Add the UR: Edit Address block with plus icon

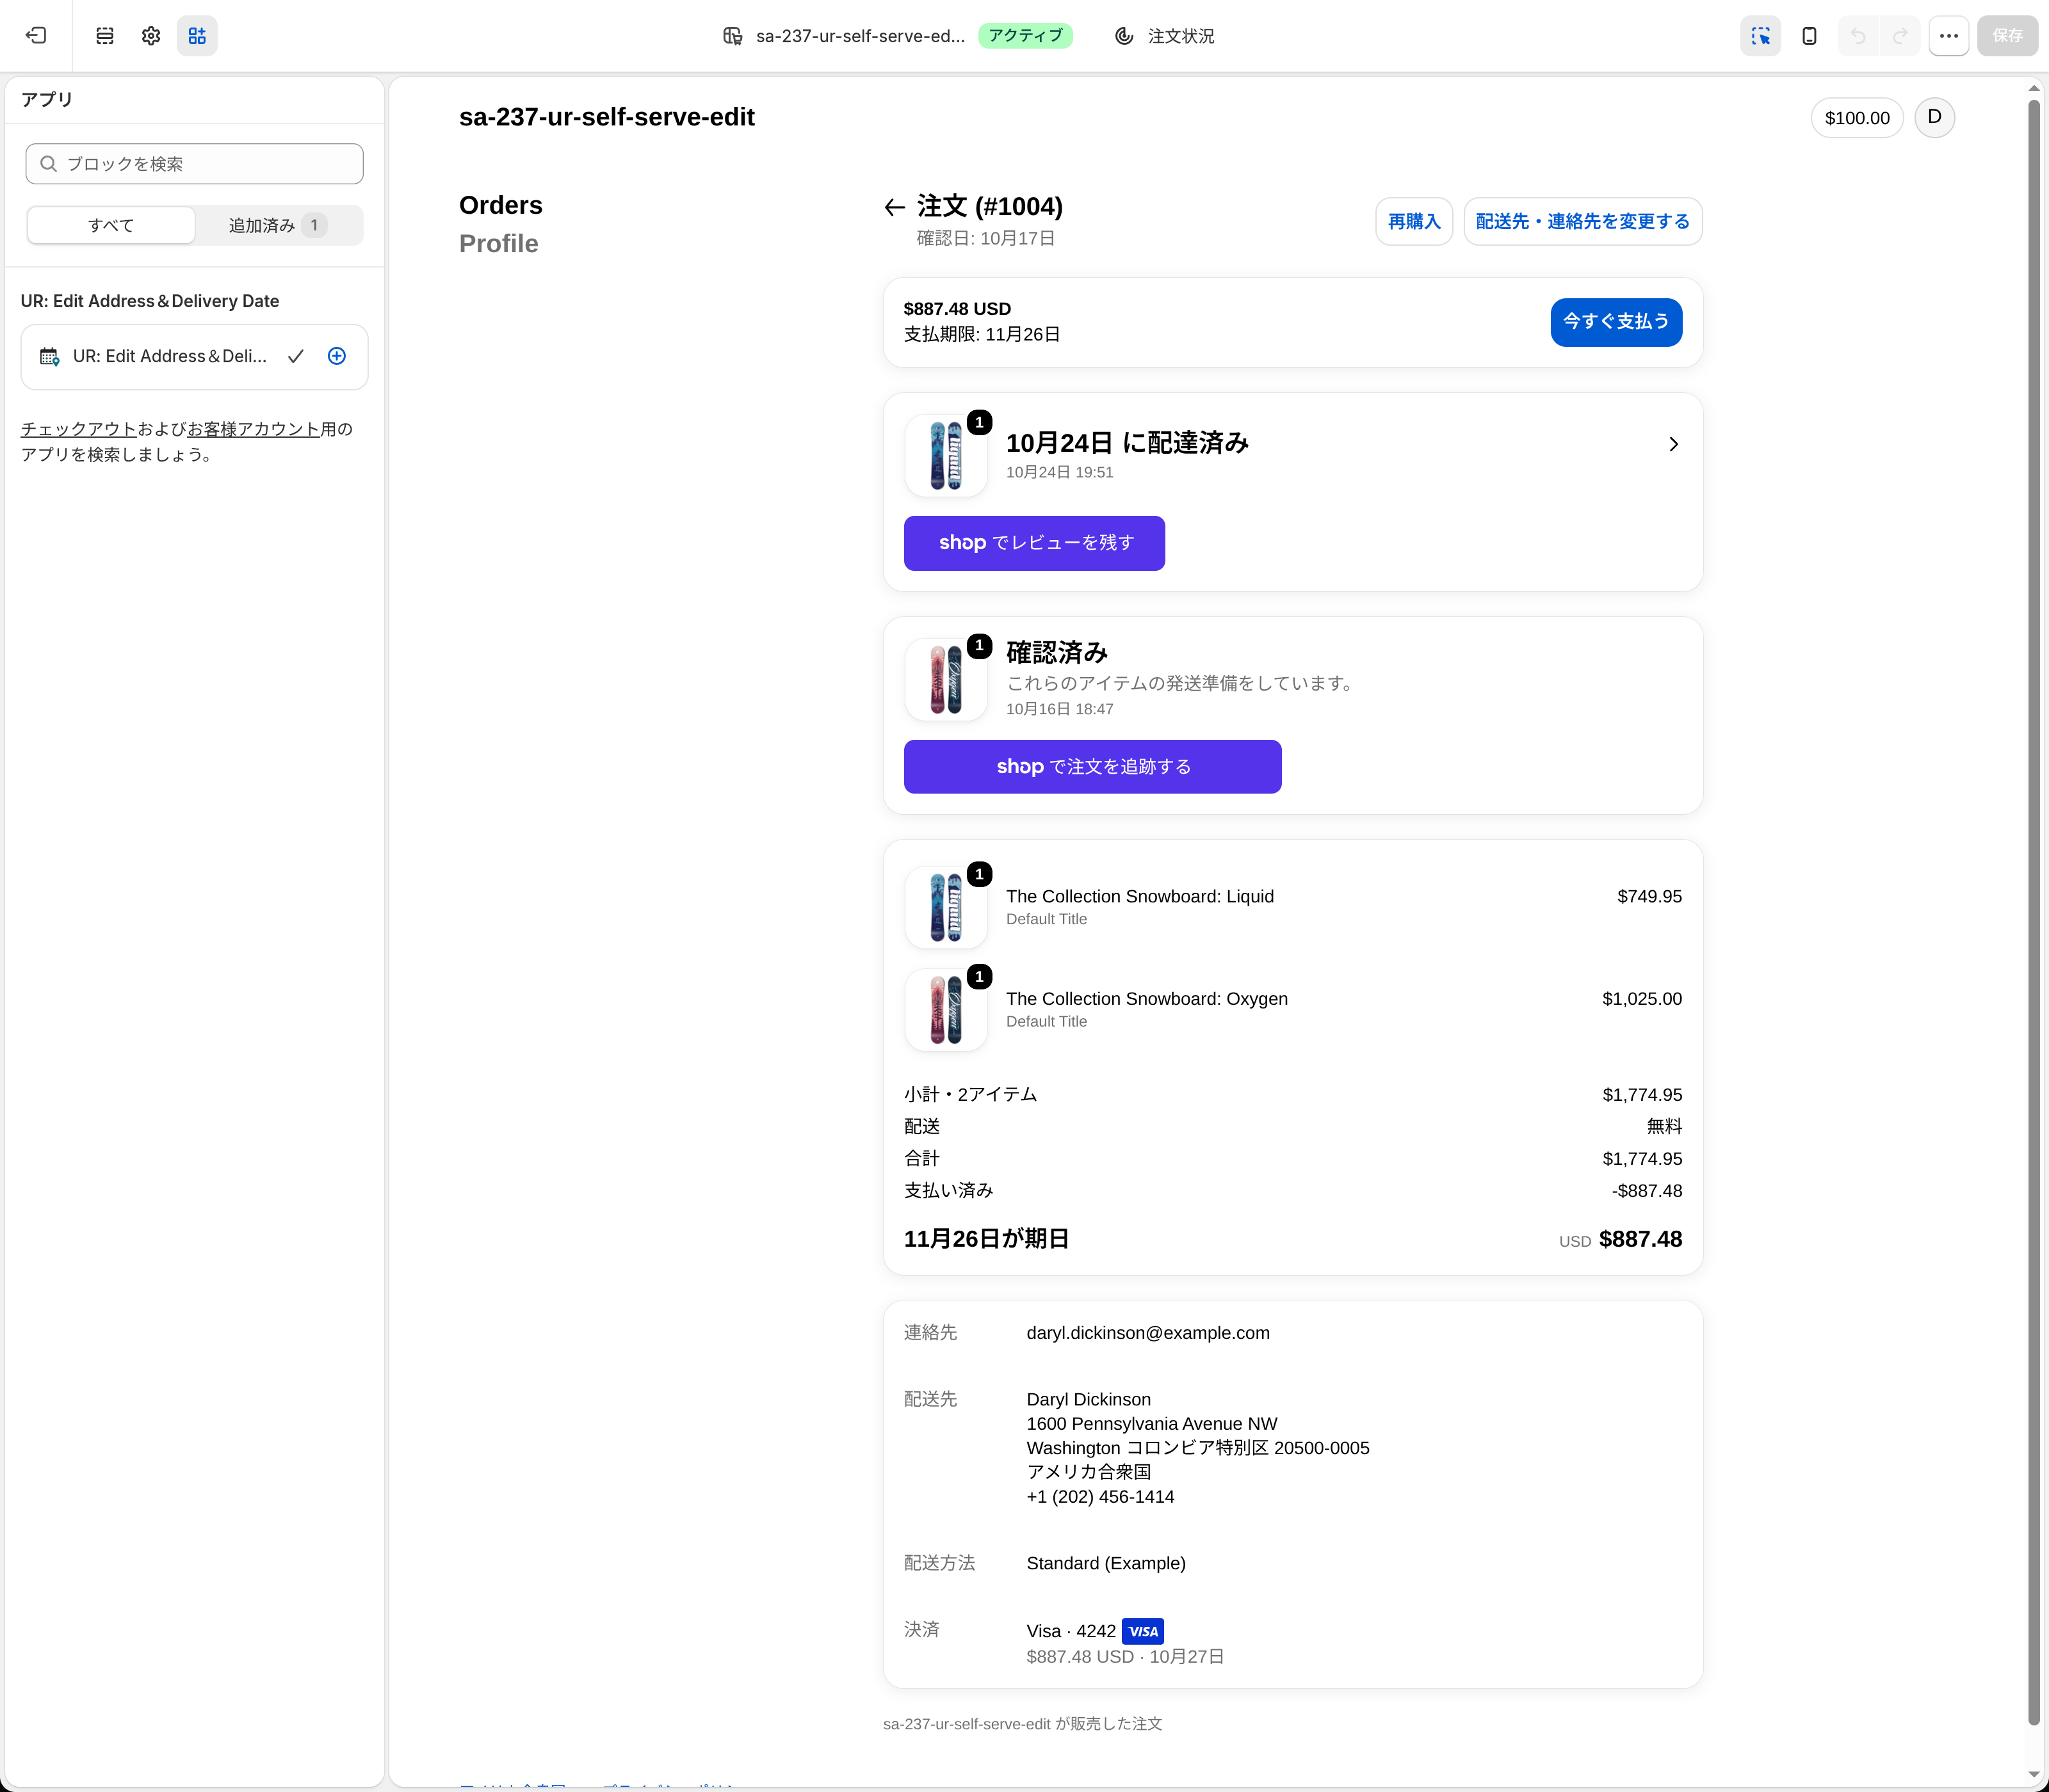click(x=337, y=356)
